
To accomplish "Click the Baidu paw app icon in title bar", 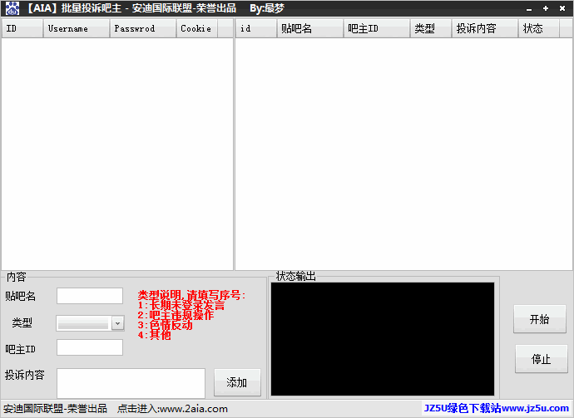I will [12, 8].
